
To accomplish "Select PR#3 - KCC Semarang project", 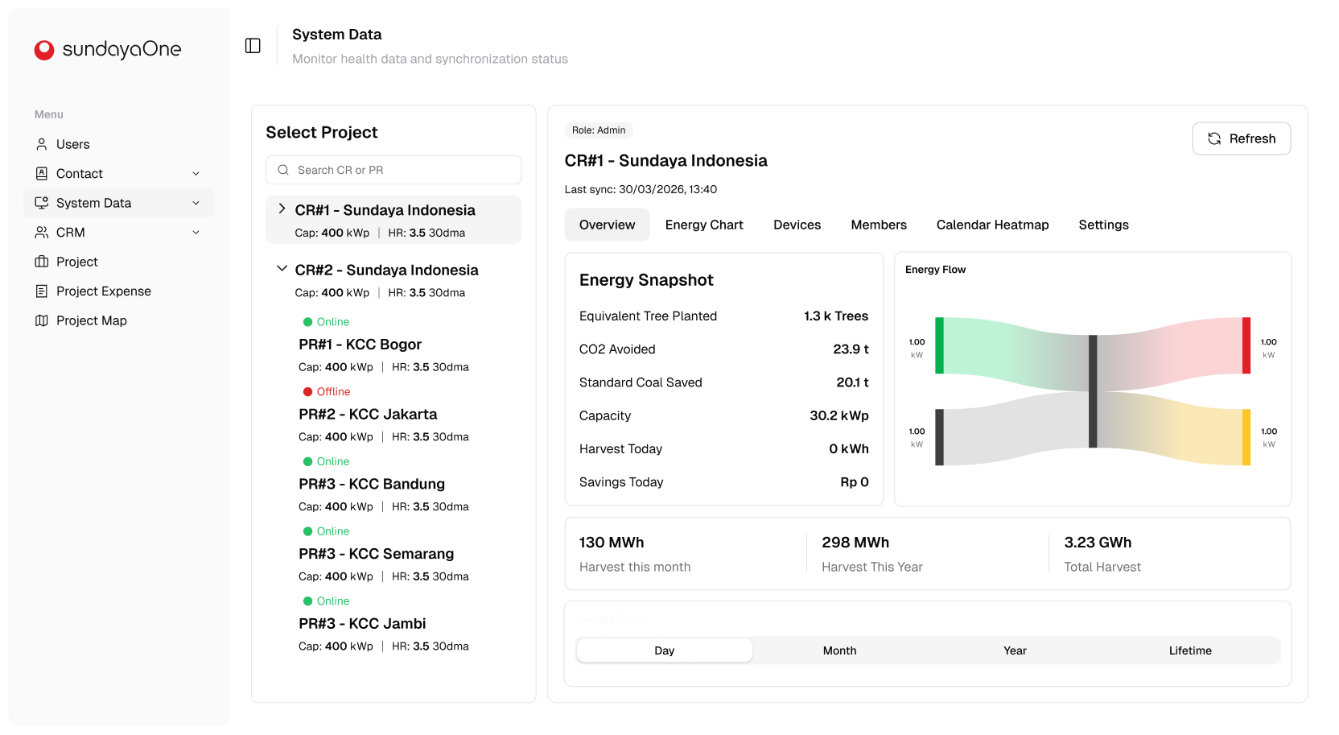I will point(376,554).
